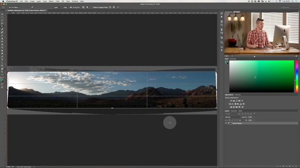This screenshot has height=168, width=300.
Task: Select the Hand tool
Action: [x=2, y=69]
